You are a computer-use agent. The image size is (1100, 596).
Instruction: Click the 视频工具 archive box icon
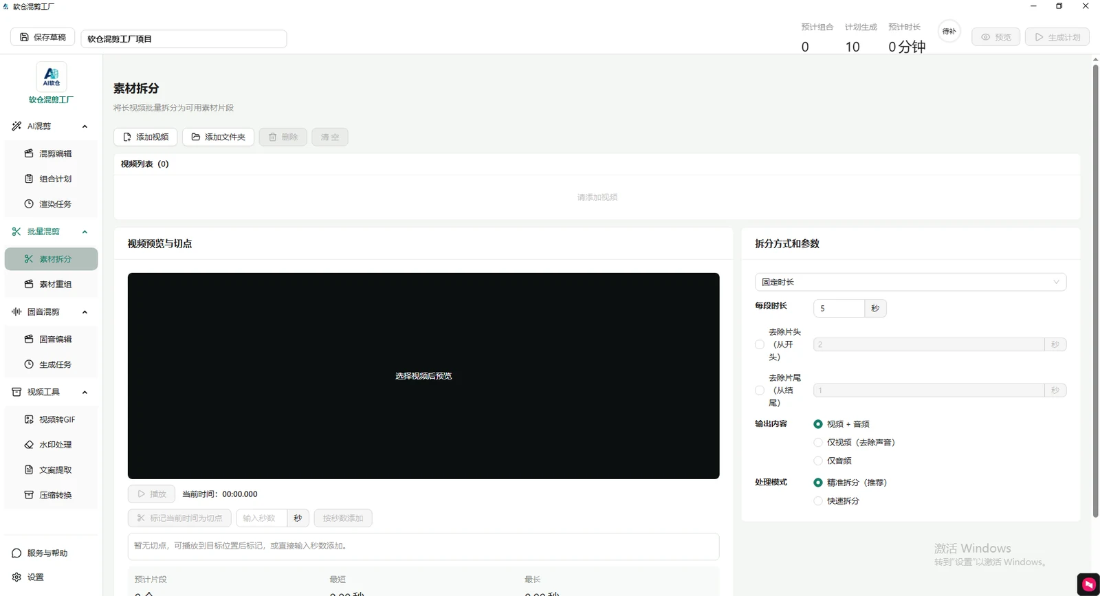tap(16, 392)
